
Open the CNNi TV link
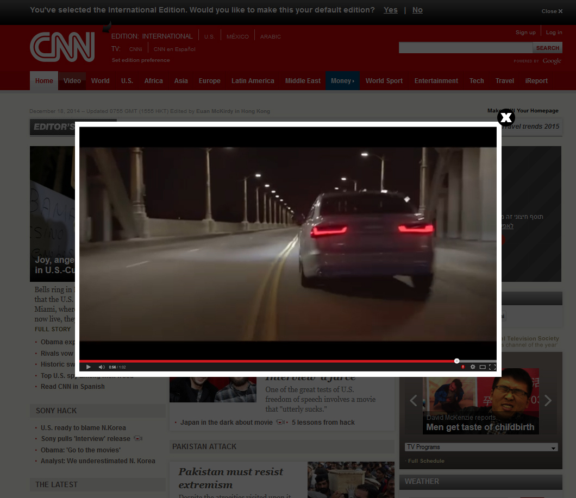(135, 49)
